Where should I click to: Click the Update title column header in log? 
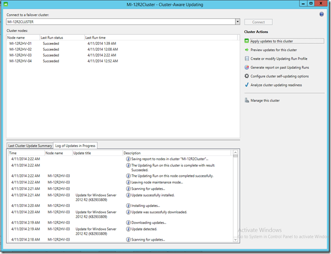coord(82,153)
